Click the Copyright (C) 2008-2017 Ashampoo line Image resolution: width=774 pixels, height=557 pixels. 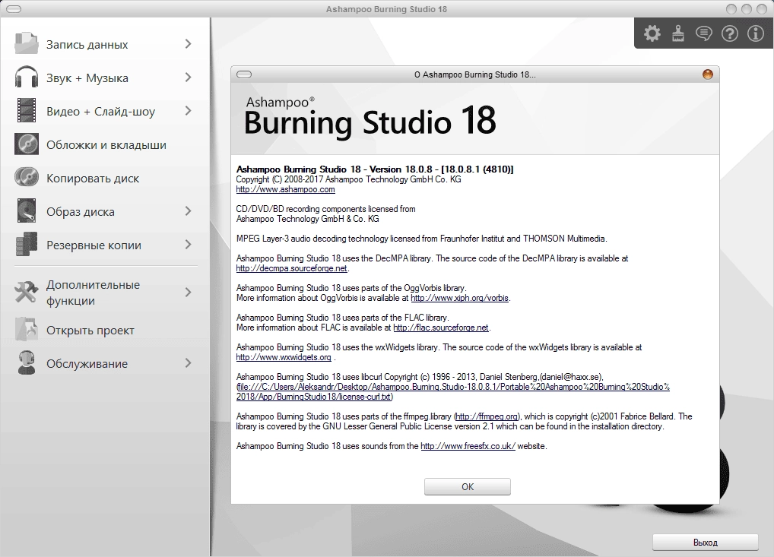click(x=348, y=179)
